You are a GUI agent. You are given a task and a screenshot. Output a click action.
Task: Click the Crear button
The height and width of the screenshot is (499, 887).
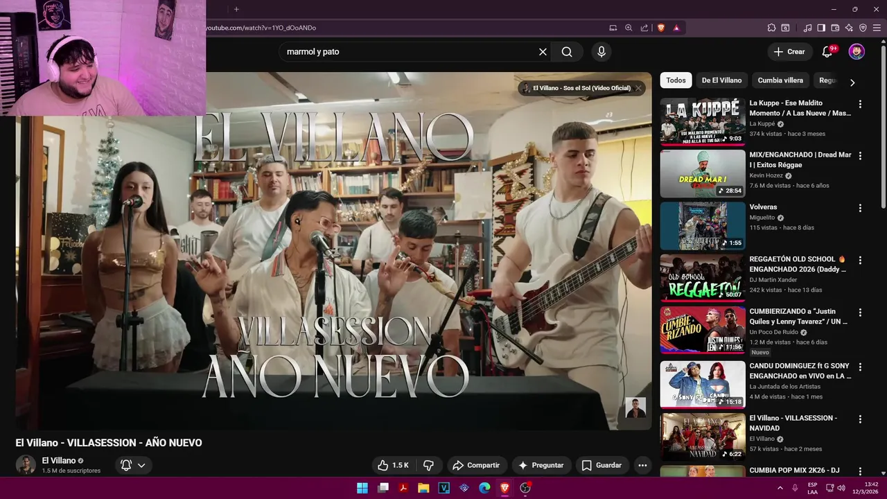coord(789,52)
